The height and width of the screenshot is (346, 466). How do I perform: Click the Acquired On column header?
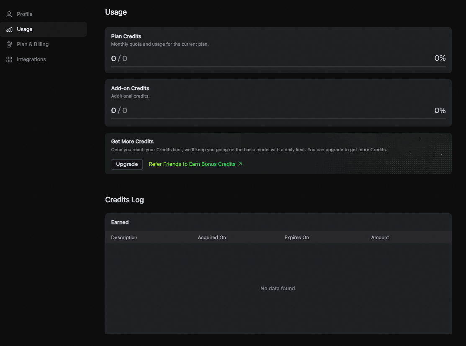211,238
